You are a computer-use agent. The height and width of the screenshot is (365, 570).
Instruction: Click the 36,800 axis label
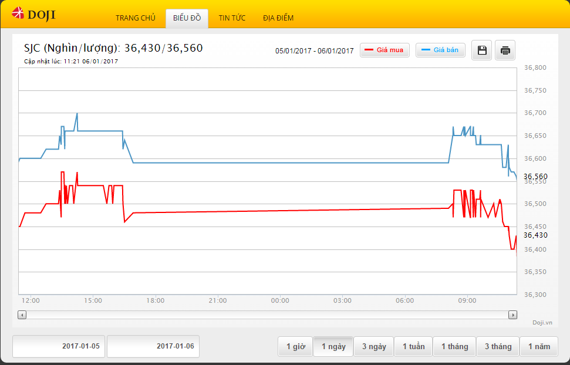(x=535, y=67)
